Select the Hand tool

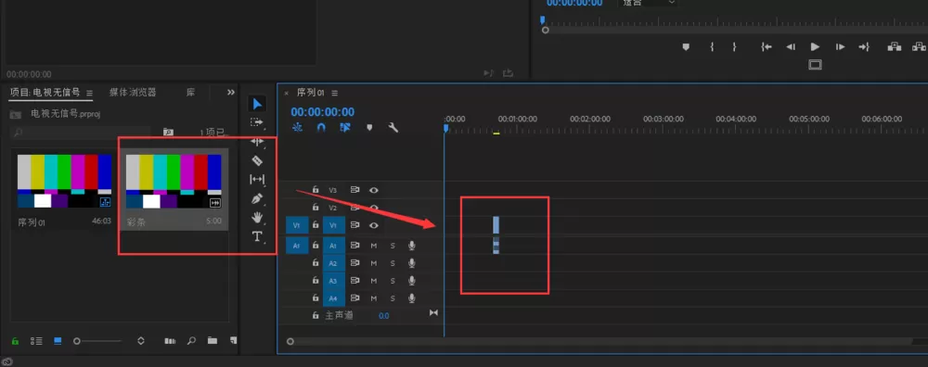(257, 217)
